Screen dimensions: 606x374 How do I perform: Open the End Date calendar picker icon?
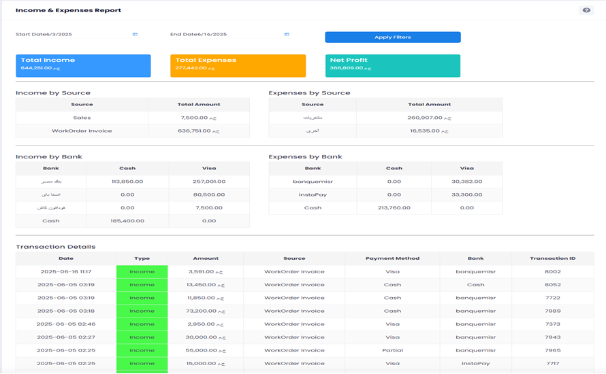coord(287,35)
